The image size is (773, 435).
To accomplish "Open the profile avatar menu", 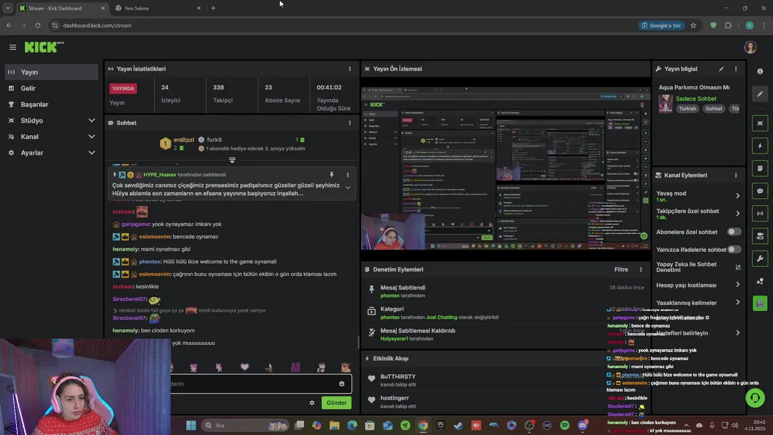I will point(750,47).
